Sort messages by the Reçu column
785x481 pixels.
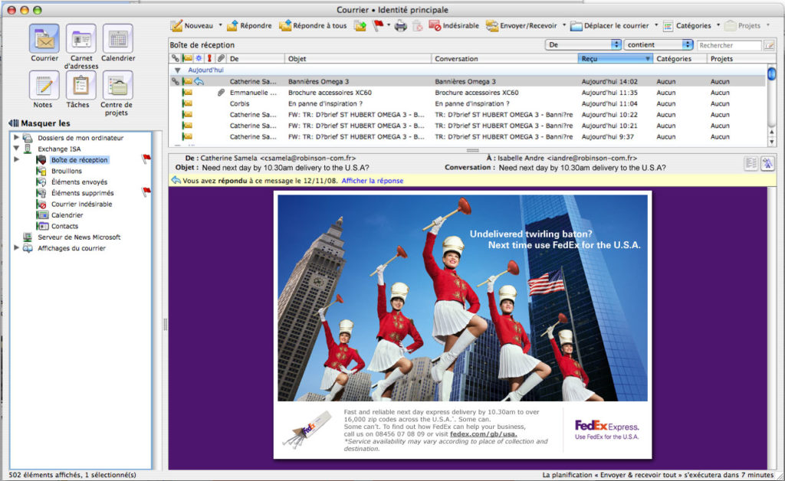click(616, 58)
